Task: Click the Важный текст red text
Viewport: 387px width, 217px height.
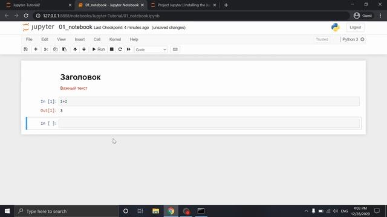Action: pyautogui.click(x=74, y=88)
